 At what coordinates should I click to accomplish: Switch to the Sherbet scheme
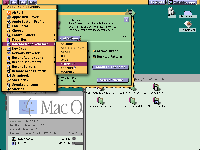pos(72,68)
